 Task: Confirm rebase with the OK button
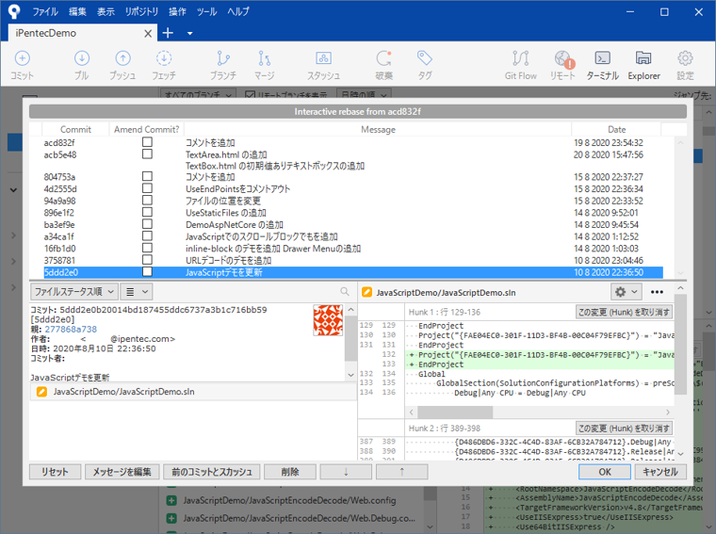tap(605, 472)
